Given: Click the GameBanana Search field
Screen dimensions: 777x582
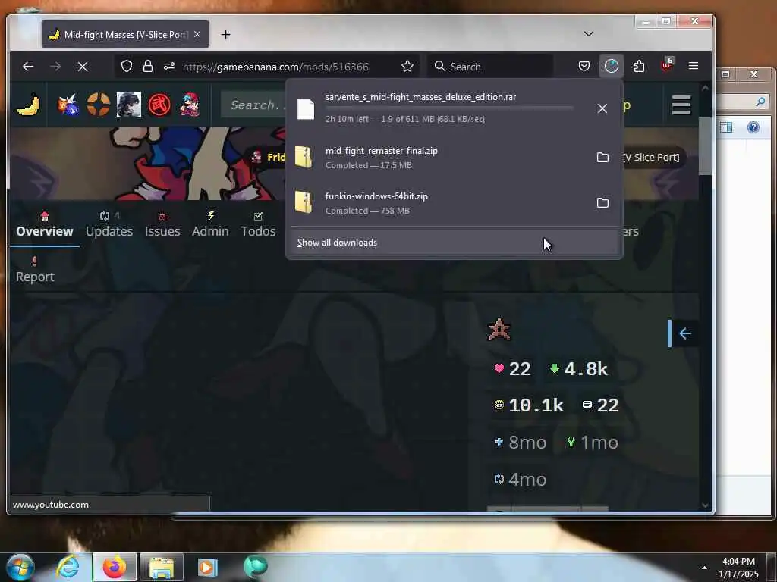Looking at the screenshot, I should pyautogui.click(x=253, y=105).
